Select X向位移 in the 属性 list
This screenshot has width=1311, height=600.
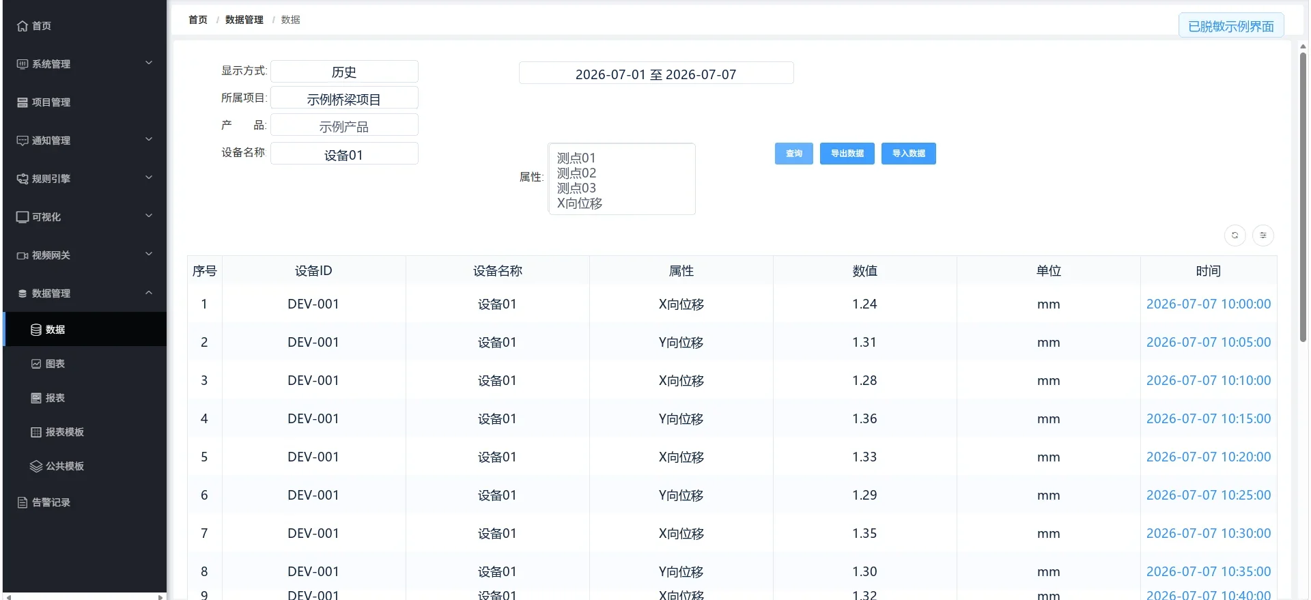pos(580,203)
